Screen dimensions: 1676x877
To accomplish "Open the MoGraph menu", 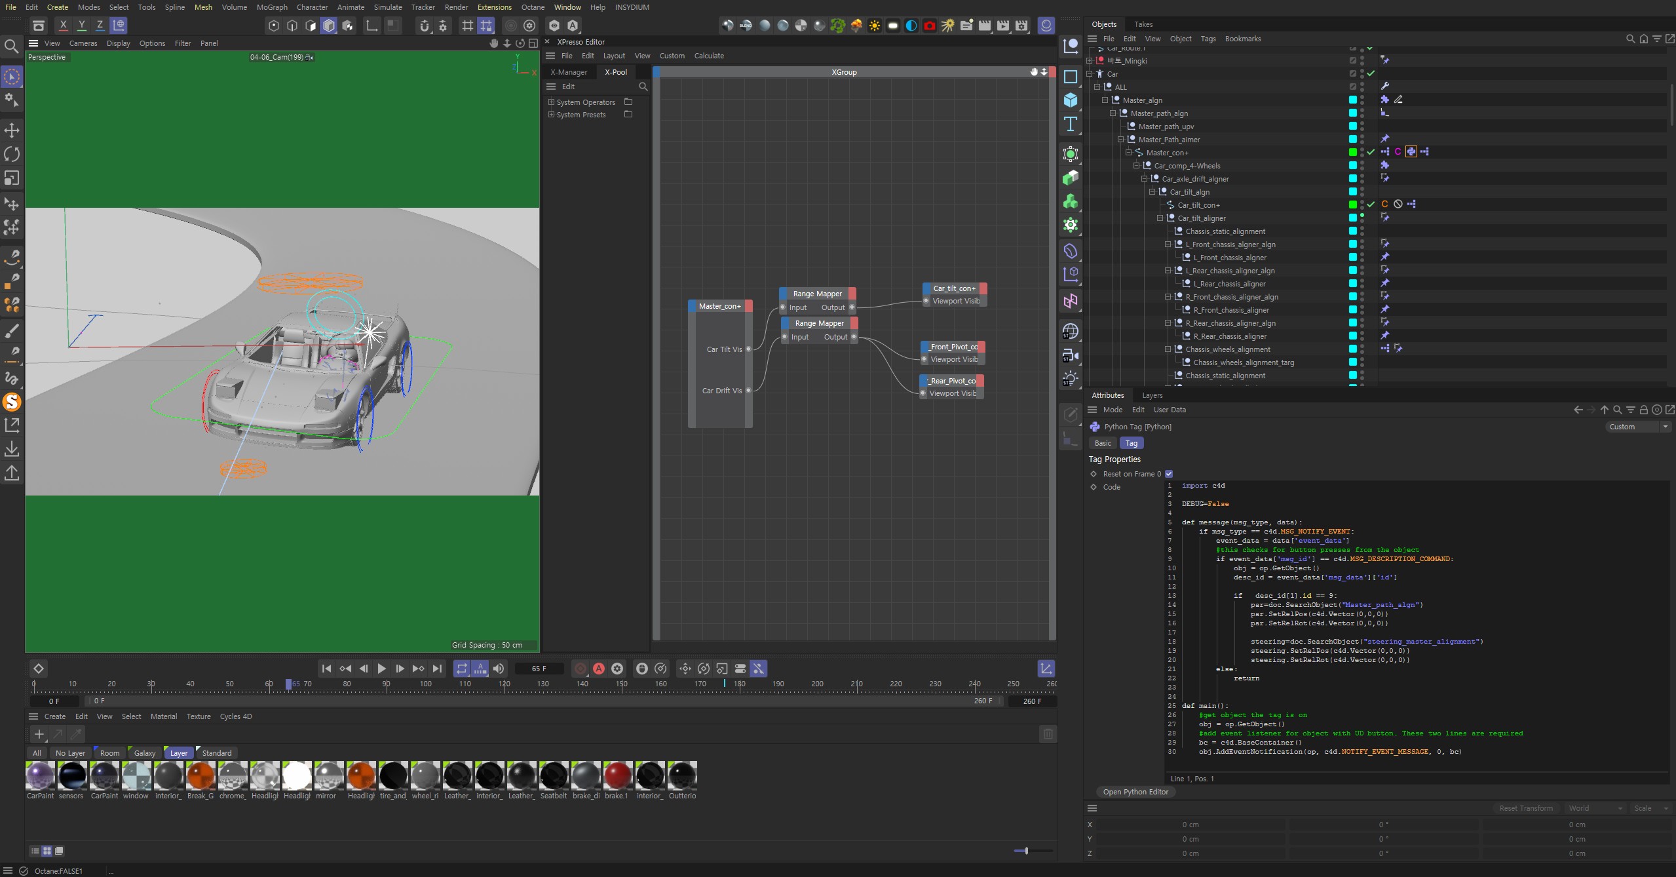I will [x=271, y=7].
